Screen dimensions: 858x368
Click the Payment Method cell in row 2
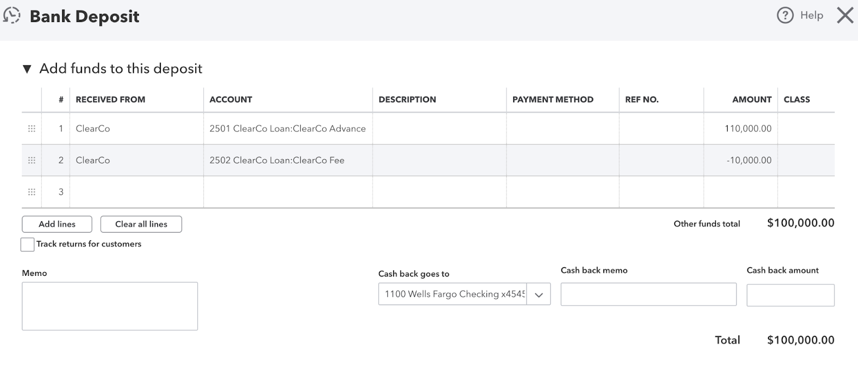[563, 160]
